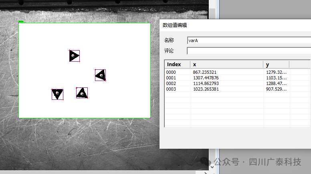Click the x column header
Viewport: 311px width, 174px height.
pos(227,65)
